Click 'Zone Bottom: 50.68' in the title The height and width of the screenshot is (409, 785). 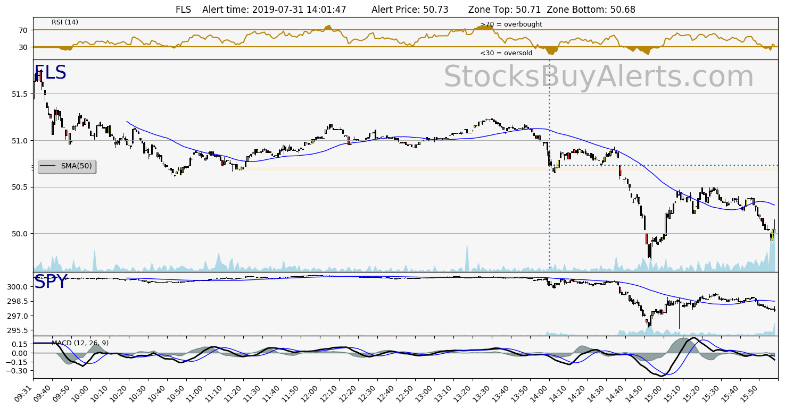(x=591, y=10)
